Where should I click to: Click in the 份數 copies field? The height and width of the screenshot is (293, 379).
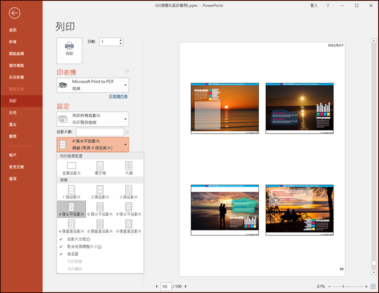[109, 42]
